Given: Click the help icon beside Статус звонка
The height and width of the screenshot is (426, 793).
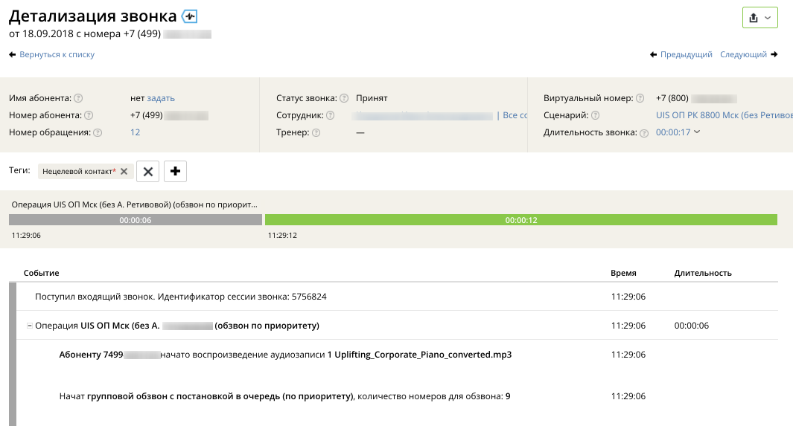Looking at the screenshot, I should click(x=344, y=98).
